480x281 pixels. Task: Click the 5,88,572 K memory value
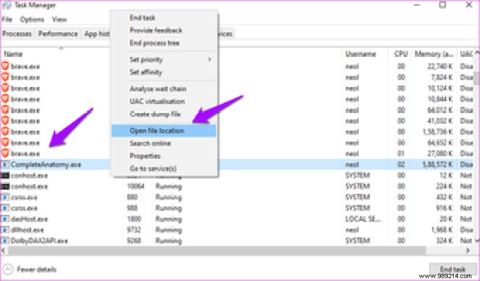(437, 165)
